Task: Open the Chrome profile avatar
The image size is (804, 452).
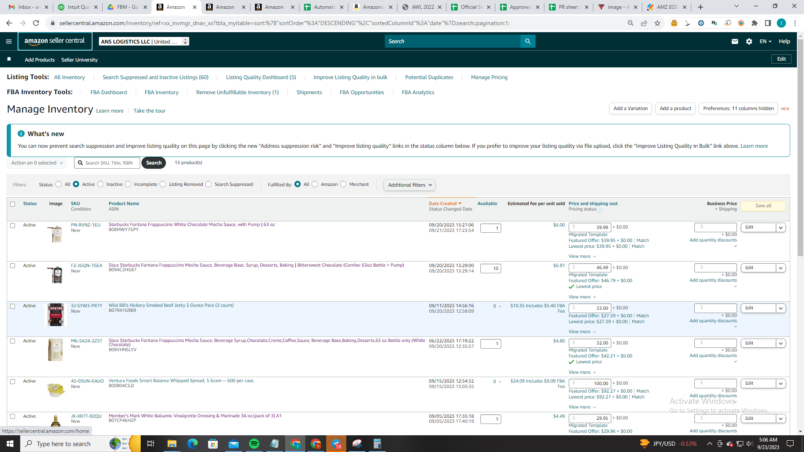Action: pyautogui.click(x=781, y=23)
